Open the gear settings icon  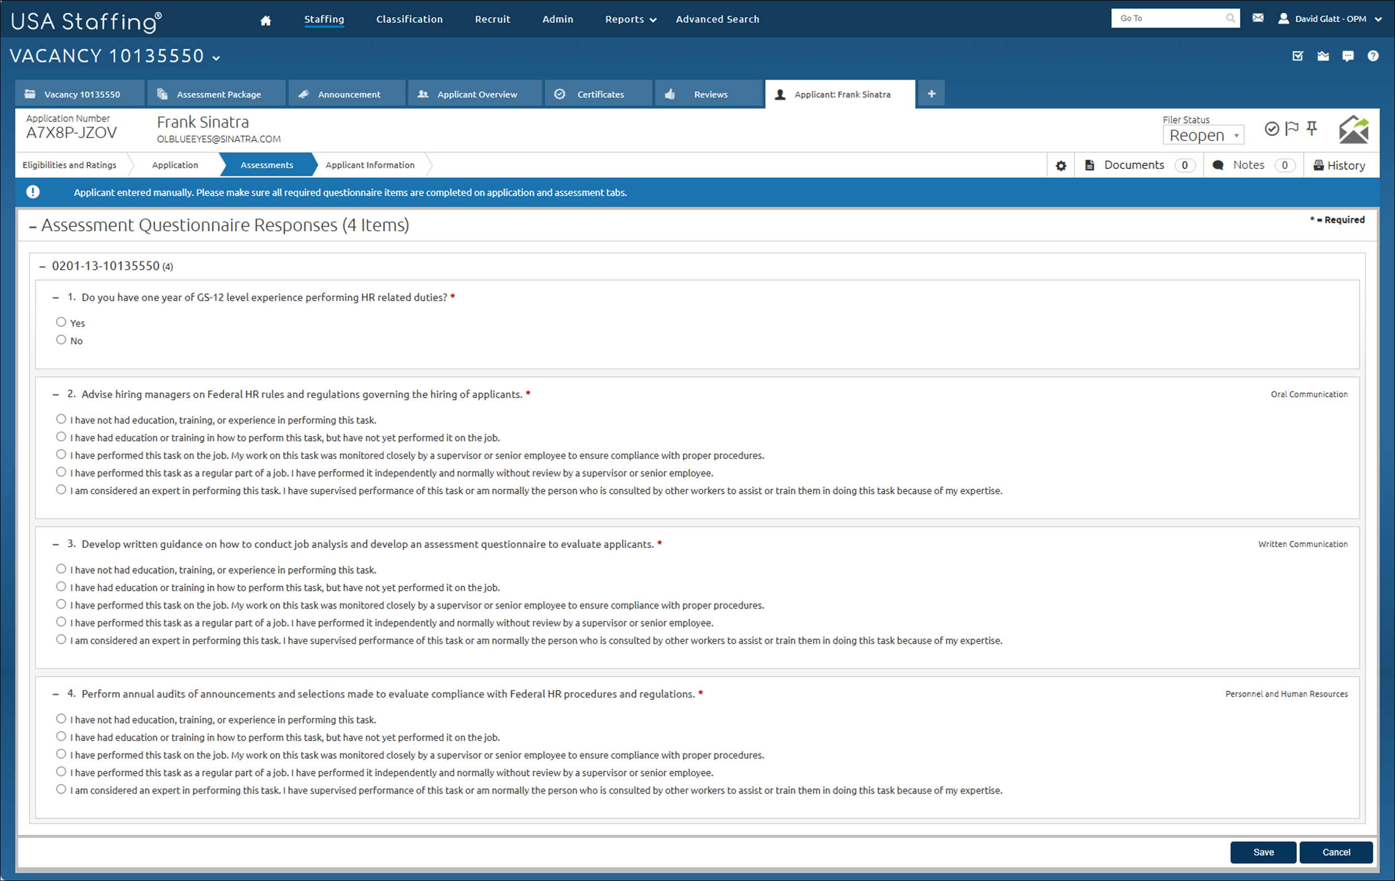[x=1060, y=166]
